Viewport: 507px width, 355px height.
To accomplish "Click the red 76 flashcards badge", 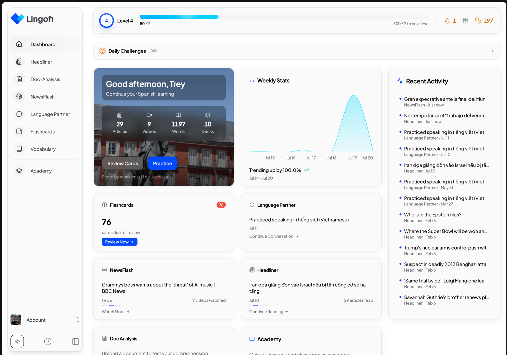I will pos(221,205).
